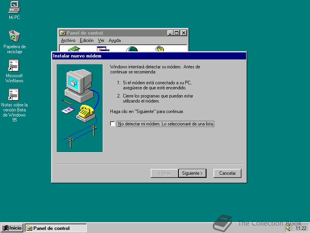Click the Cancelar button
This screenshot has height=233, width=310.
pos(227,173)
